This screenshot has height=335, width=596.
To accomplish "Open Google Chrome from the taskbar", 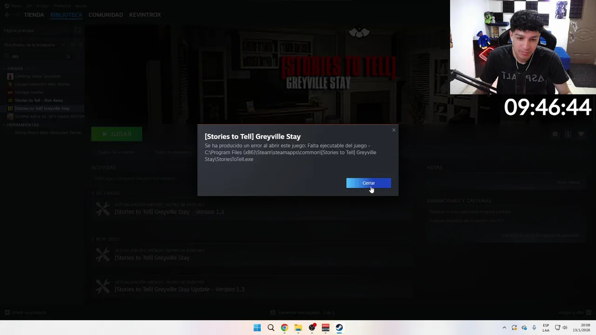I will pyautogui.click(x=284, y=328).
